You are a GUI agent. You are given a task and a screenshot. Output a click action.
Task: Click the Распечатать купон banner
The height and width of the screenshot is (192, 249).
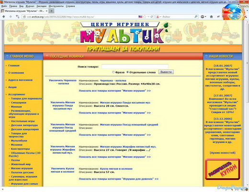coord(223,169)
